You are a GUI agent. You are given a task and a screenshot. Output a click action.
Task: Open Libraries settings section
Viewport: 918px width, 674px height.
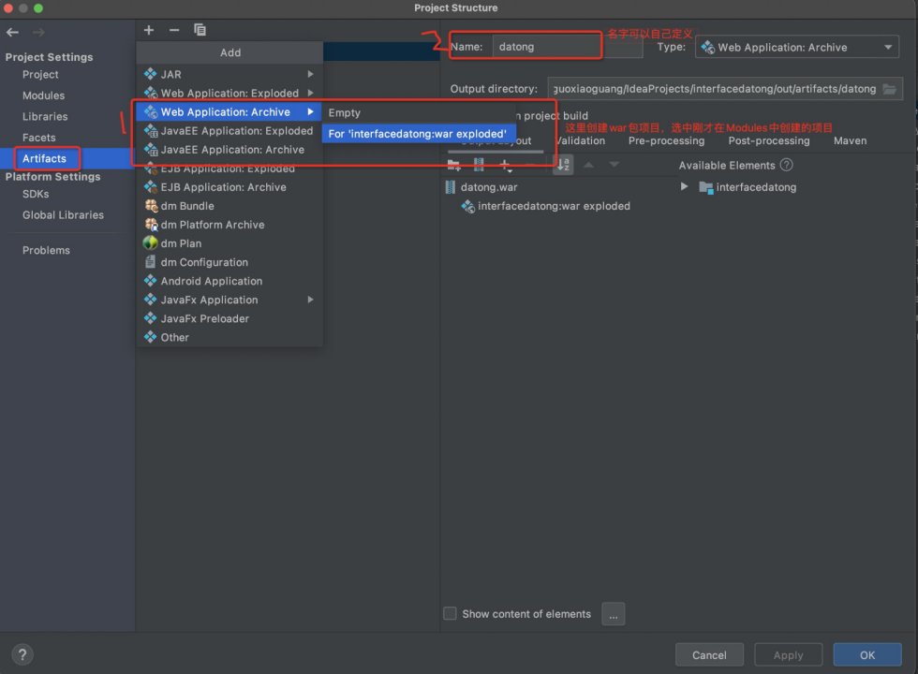45,116
